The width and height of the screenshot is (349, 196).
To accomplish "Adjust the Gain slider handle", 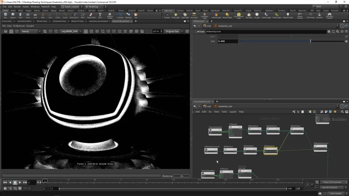I will point(310,41).
